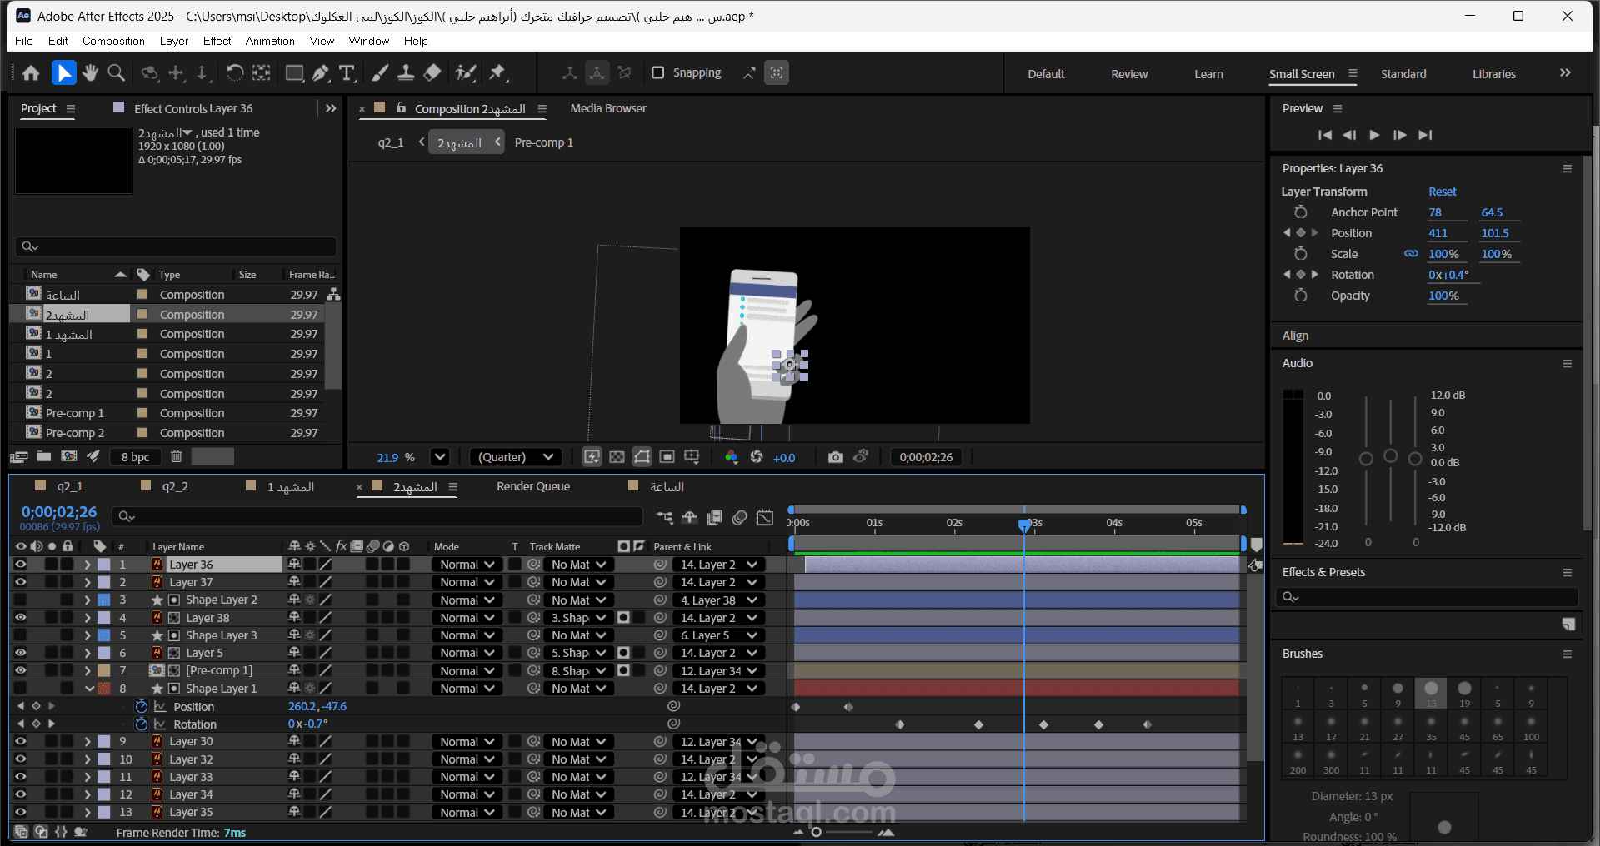The width and height of the screenshot is (1600, 846).
Task: Create new folder in Project panel
Action: tap(44, 456)
